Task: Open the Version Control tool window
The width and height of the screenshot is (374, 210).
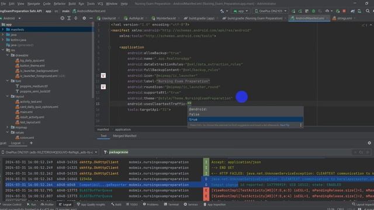Action: 11,204
